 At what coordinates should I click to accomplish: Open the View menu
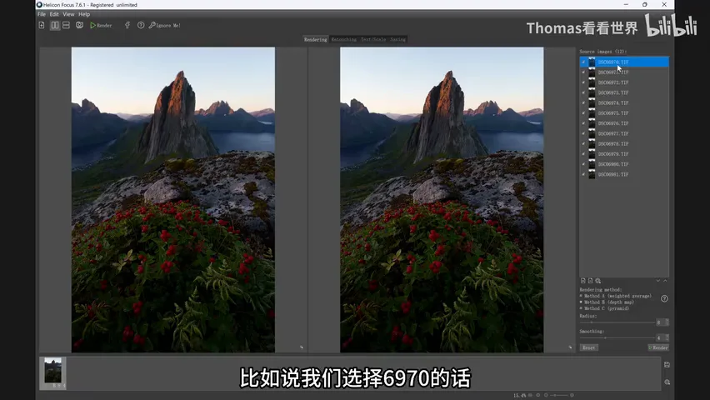click(x=68, y=14)
